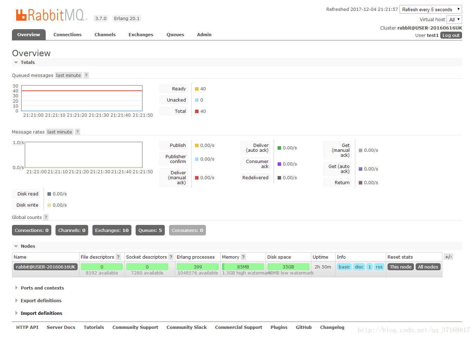
Task: Open Connections: 0 global count
Action: [32, 230]
